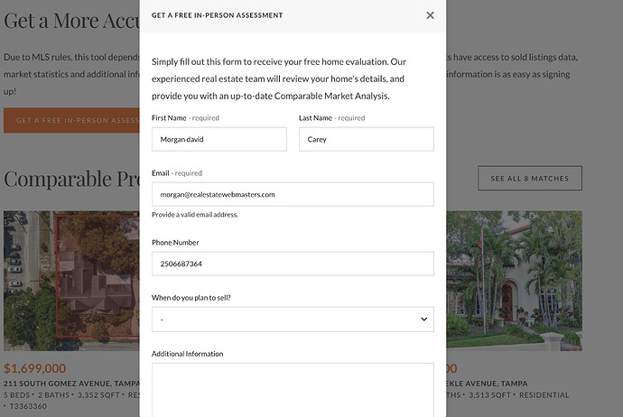Open the 211 South Gomez Avenue listing
Image resolution: width=623 pixels, height=417 pixels.
click(x=71, y=384)
